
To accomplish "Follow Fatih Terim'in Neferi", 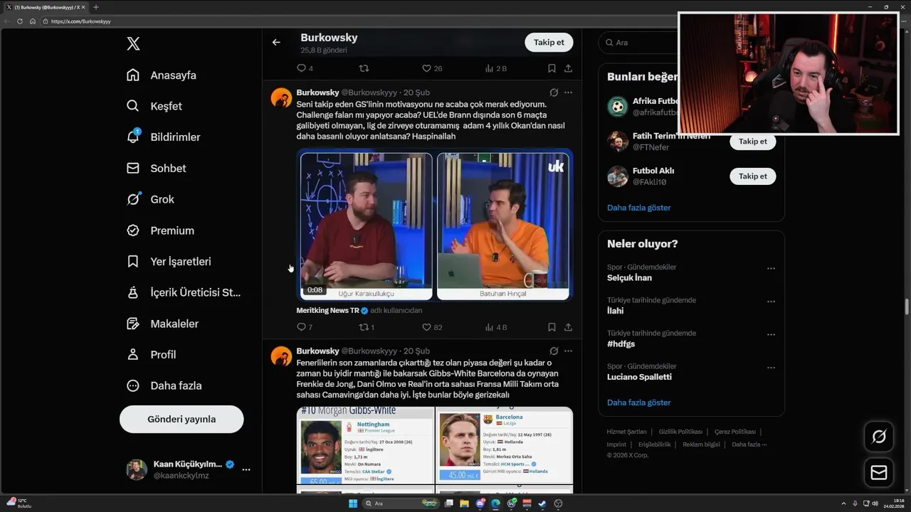I will click(753, 141).
